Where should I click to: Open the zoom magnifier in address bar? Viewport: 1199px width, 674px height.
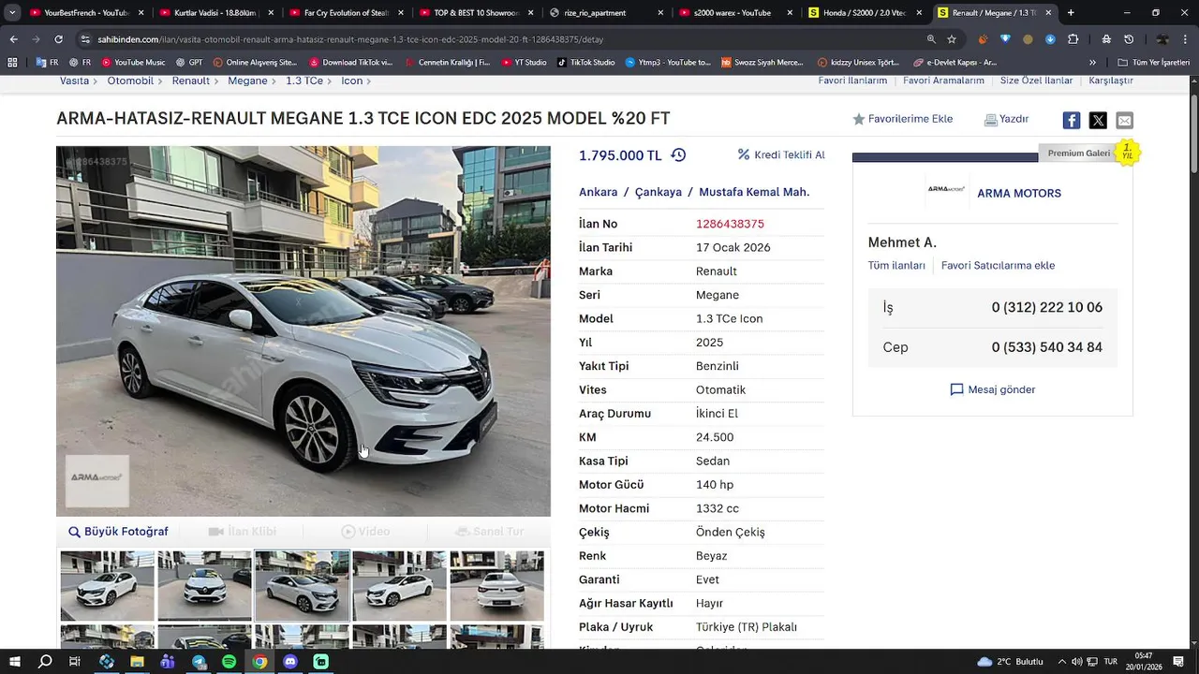coord(931,39)
